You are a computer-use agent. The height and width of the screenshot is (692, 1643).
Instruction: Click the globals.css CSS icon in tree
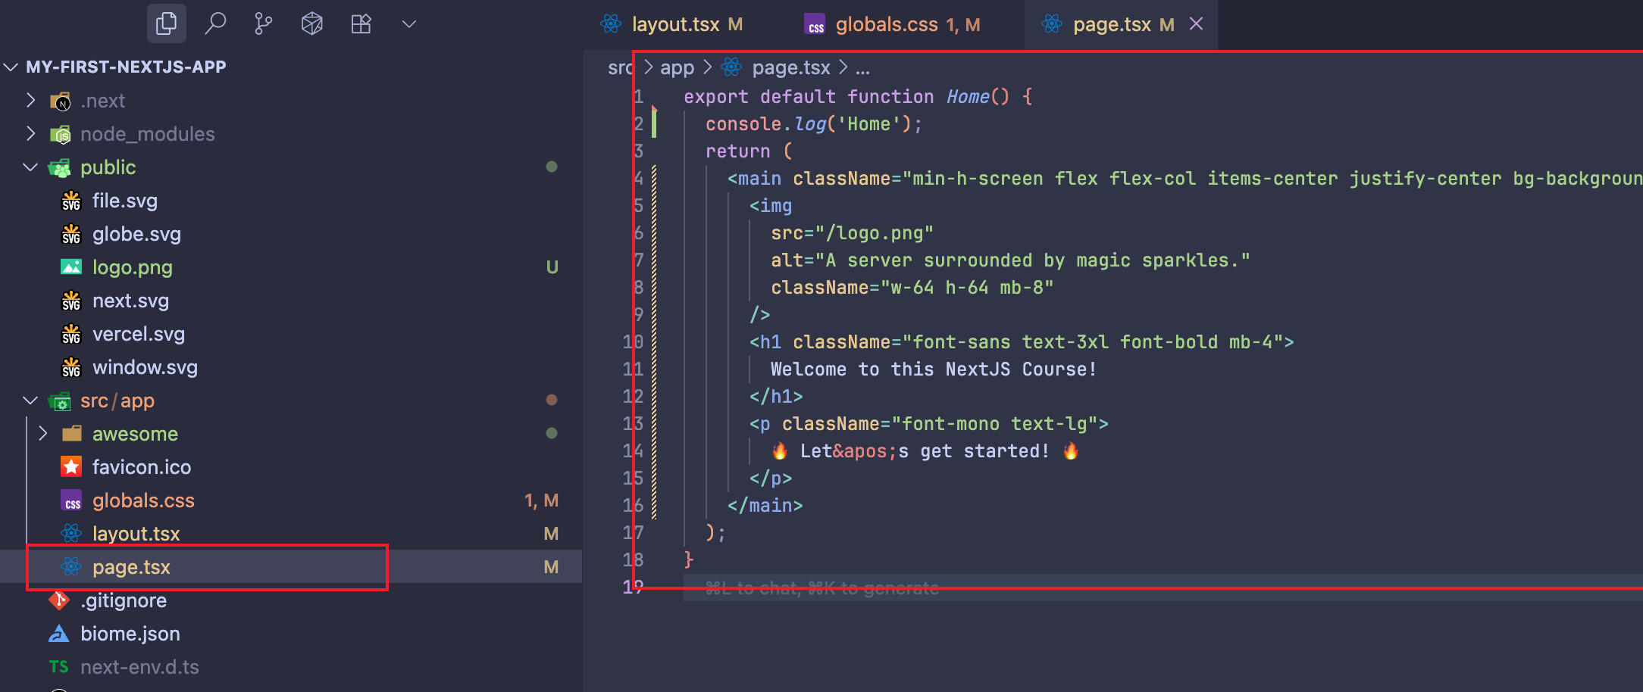(71, 500)
